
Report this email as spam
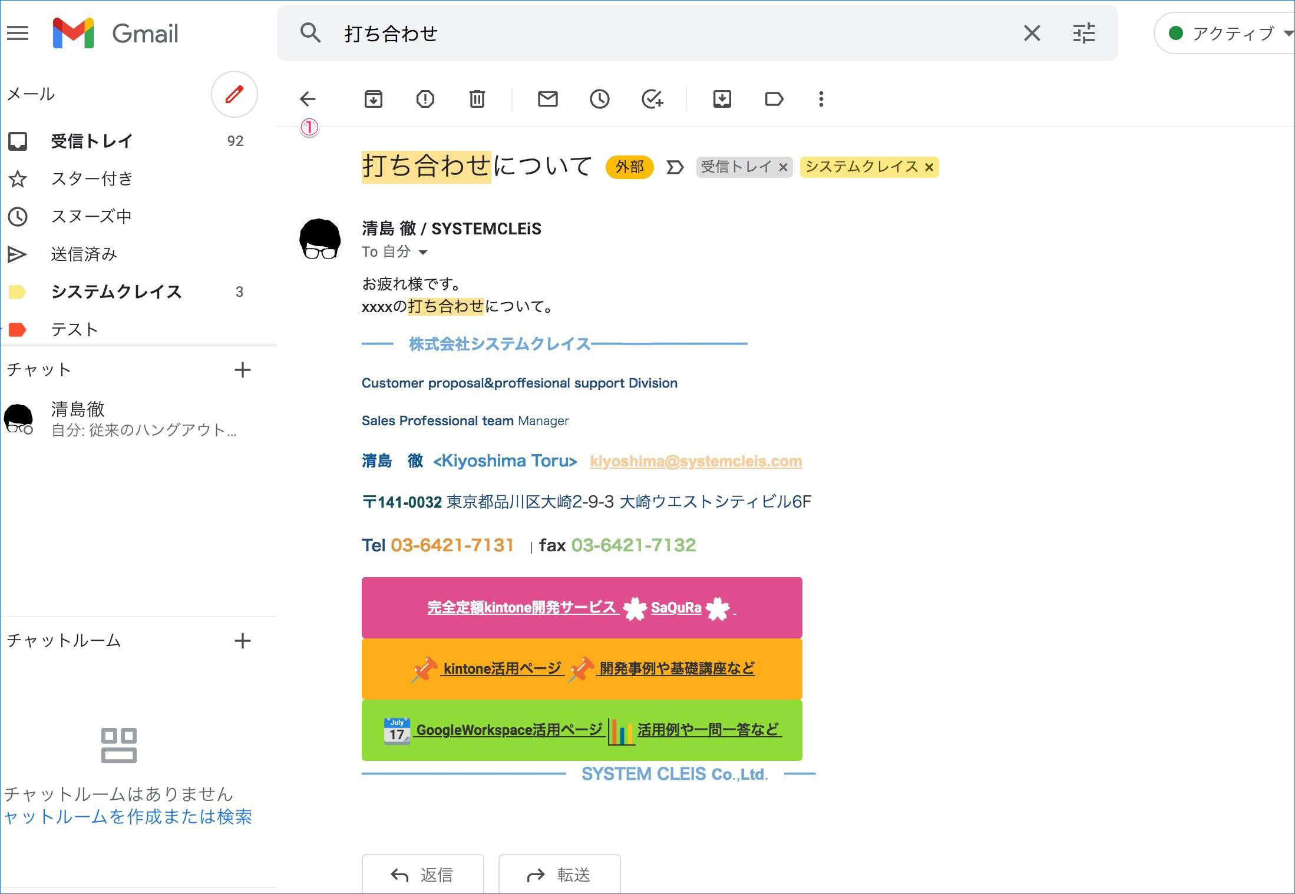click(425, 99)
